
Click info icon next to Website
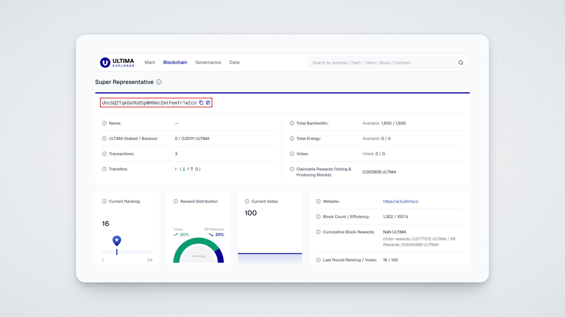[x=318, y=201]
